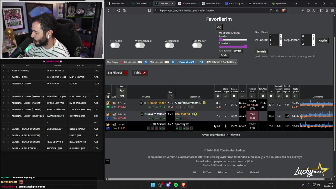Click the Temizle button
The height and width of the screenshot is (189, 336).
pos(261,51)
